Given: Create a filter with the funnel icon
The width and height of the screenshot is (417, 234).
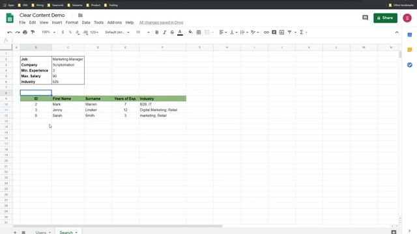Looking at the screenshot, I should 289,32.
